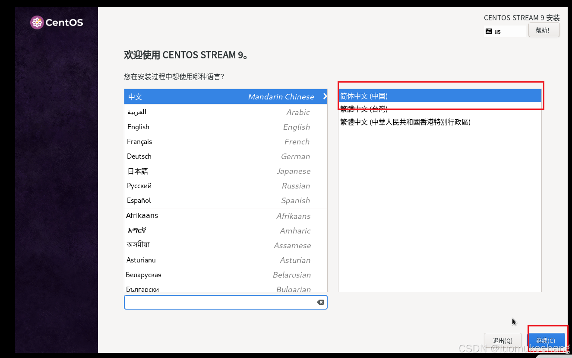The width and height of the screenshot is (572, 358).
Task: Click the CentOS logo in sidebar
Action: [57, 22]
